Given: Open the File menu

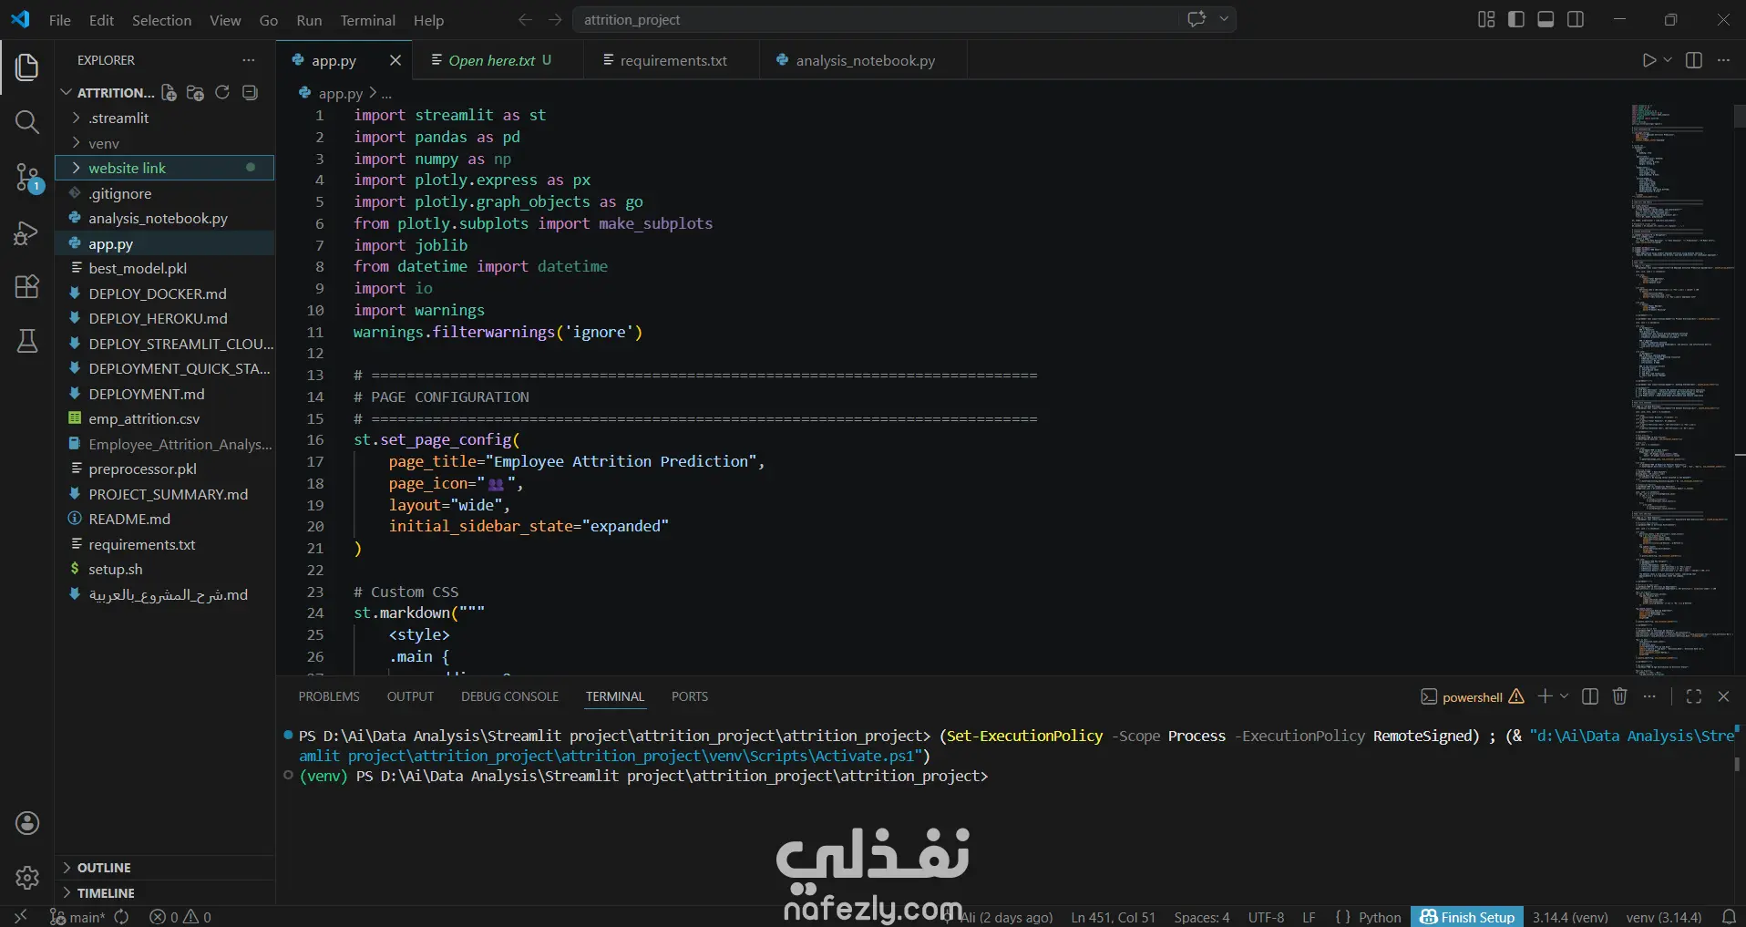Looking at the screenshot, I should 60,20.
